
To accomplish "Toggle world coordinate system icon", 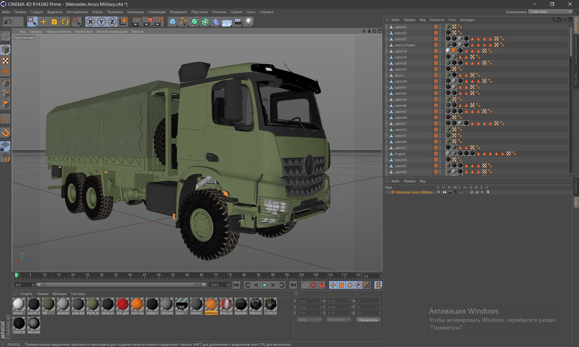I will click(x=123, y=22).
